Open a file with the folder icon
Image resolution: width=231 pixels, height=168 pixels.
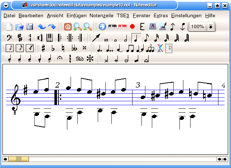pyautogui.click(x=20, y=27)
